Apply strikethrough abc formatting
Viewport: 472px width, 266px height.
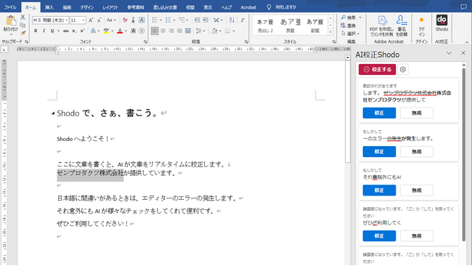tap(66, 31)
